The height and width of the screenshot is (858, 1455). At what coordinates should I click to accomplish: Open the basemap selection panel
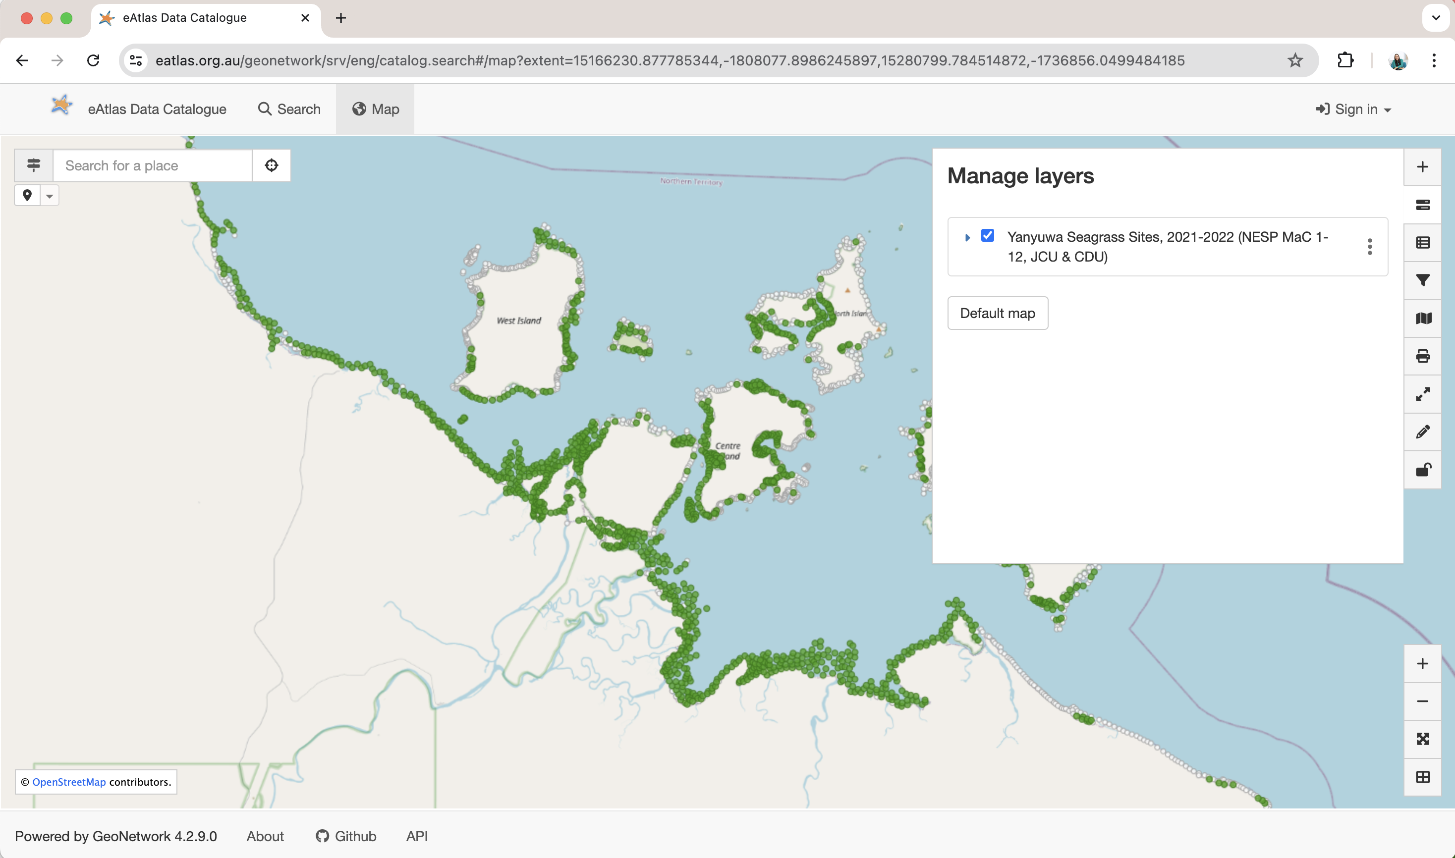pos(1423,318)
